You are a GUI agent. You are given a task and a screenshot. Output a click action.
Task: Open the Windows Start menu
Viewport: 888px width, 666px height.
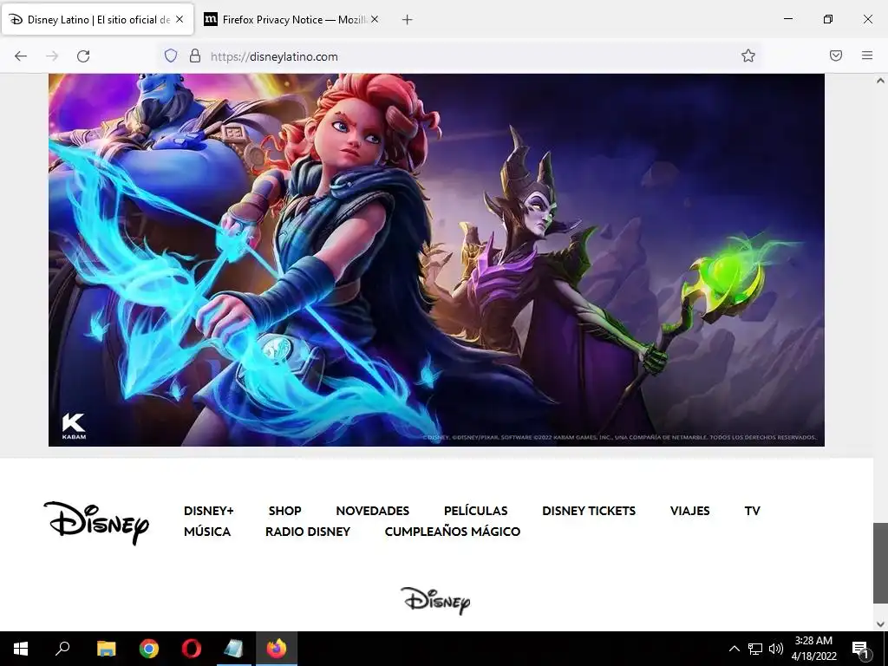coord(21,649)
